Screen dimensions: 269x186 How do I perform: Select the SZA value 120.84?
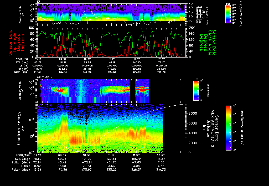(111, 159)
